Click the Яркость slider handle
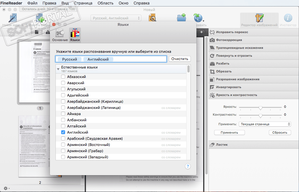The height and width of the screenshot is (192, 299). tap(260, 108)
